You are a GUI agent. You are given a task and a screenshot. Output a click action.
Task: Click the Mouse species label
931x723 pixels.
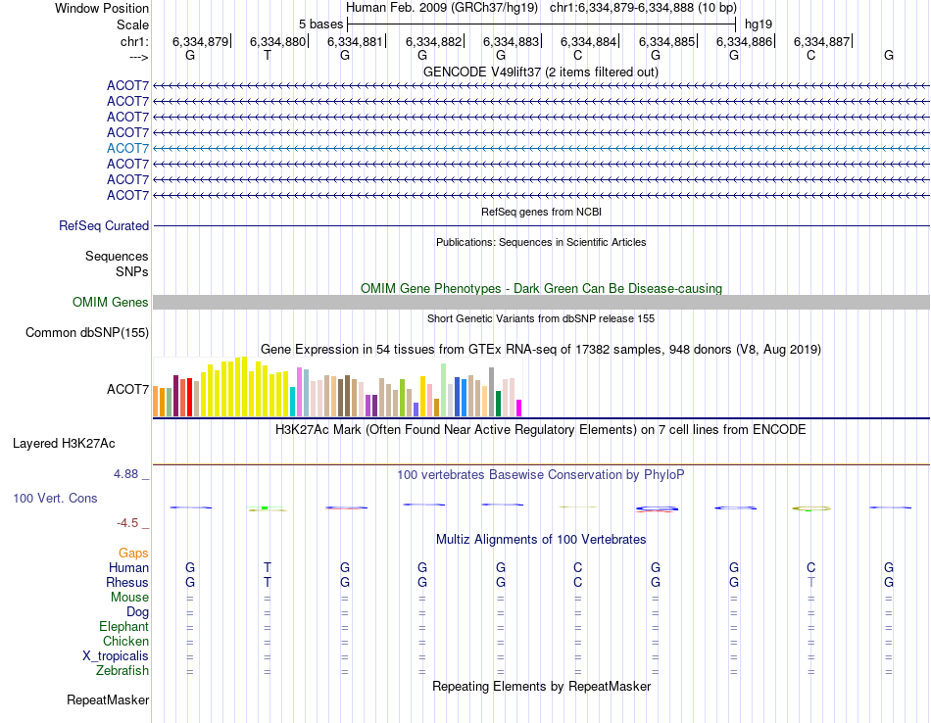tap(130, 598)
